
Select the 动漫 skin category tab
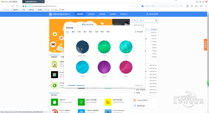tap(96, 32)
